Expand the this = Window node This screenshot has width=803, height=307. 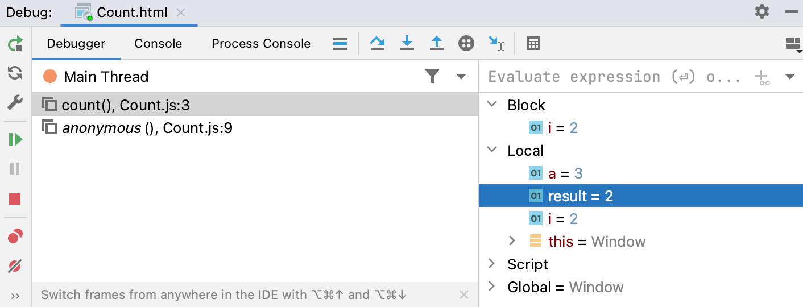click(x=512, y=241)
